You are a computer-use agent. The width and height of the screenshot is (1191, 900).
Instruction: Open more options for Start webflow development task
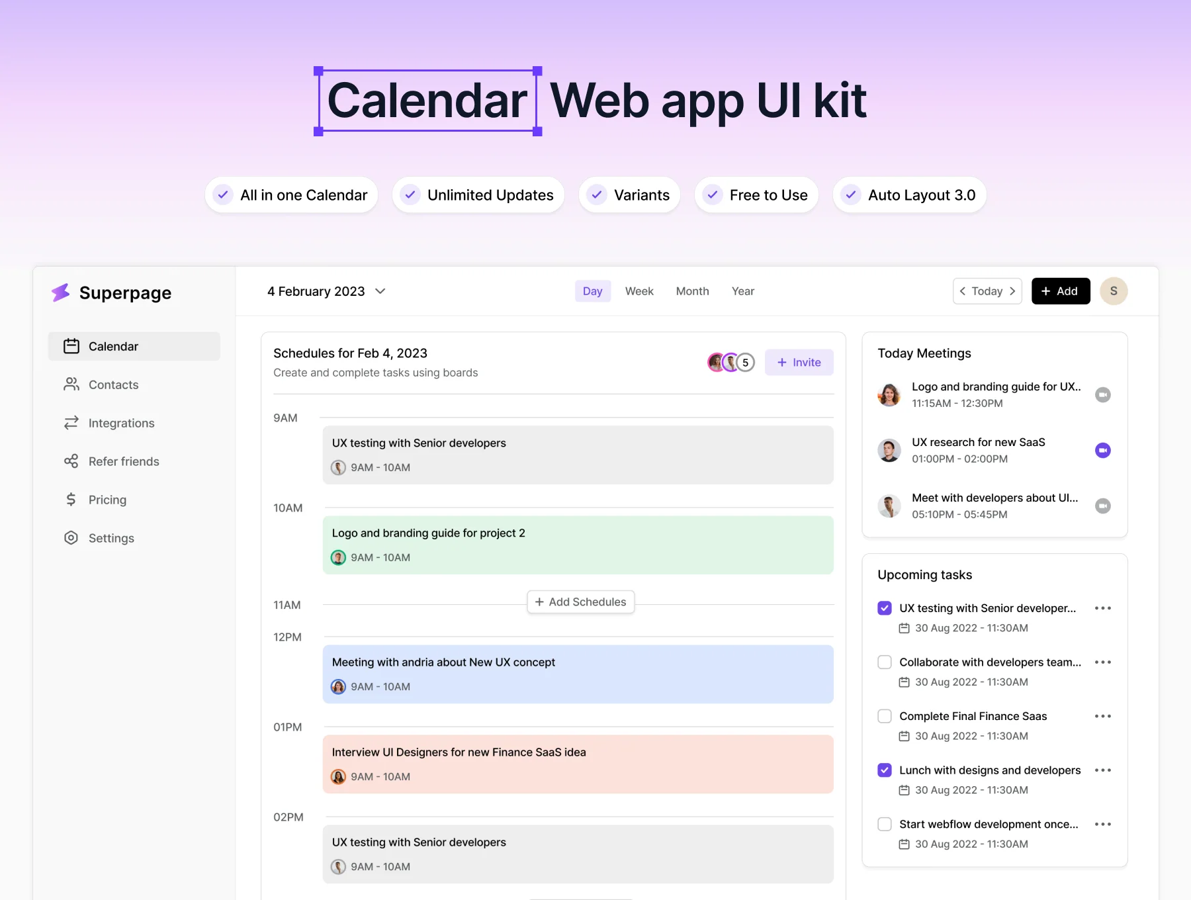tap(1102, 825)
